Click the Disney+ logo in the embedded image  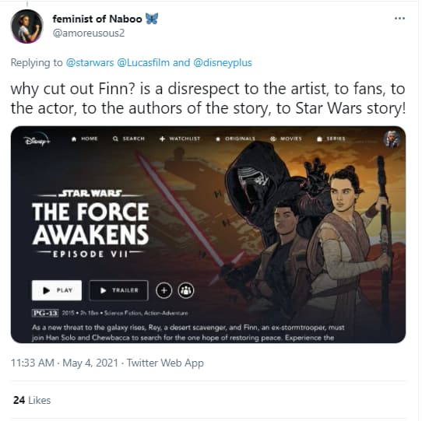pos(37,140)
